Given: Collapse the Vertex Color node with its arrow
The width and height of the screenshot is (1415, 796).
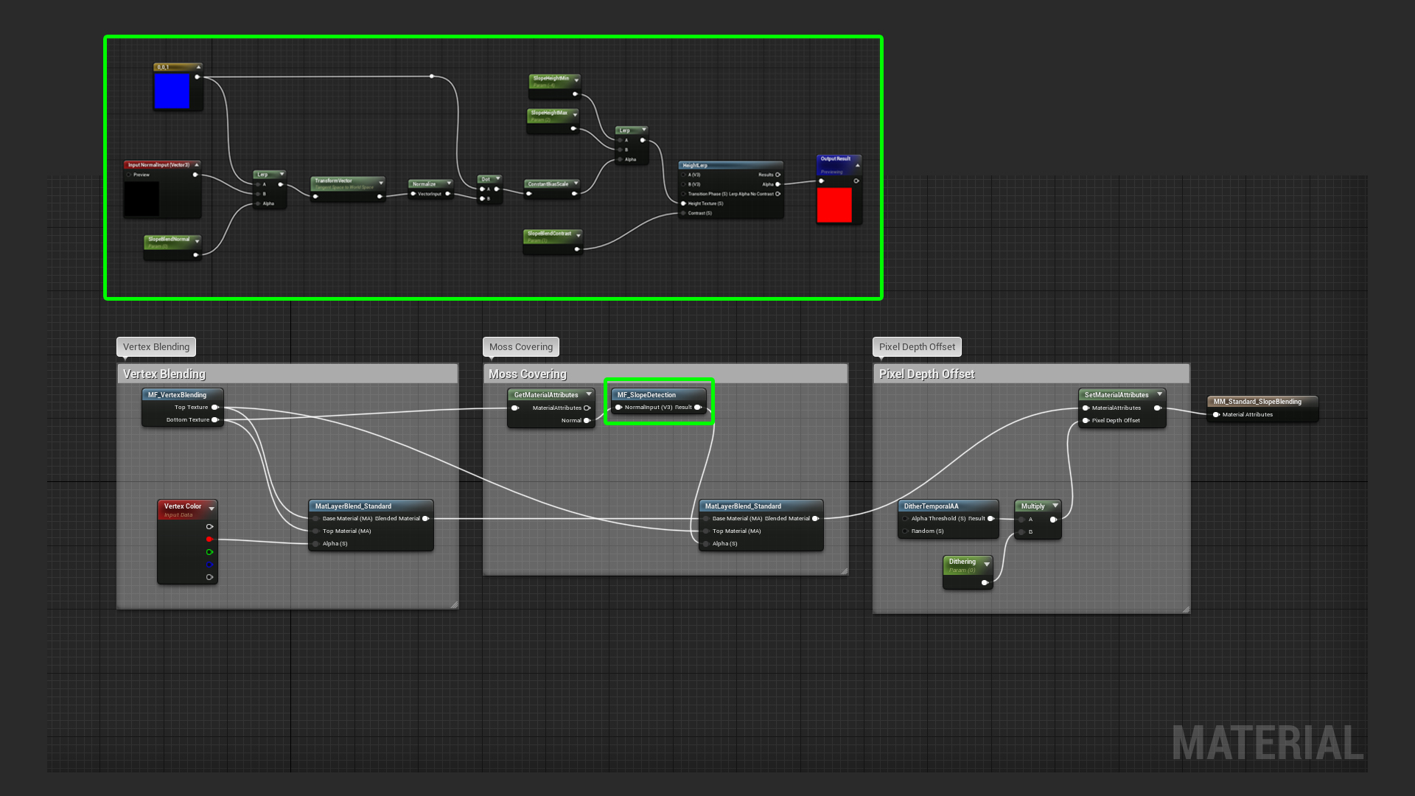Looking at the screenshot, I should 212,509.
